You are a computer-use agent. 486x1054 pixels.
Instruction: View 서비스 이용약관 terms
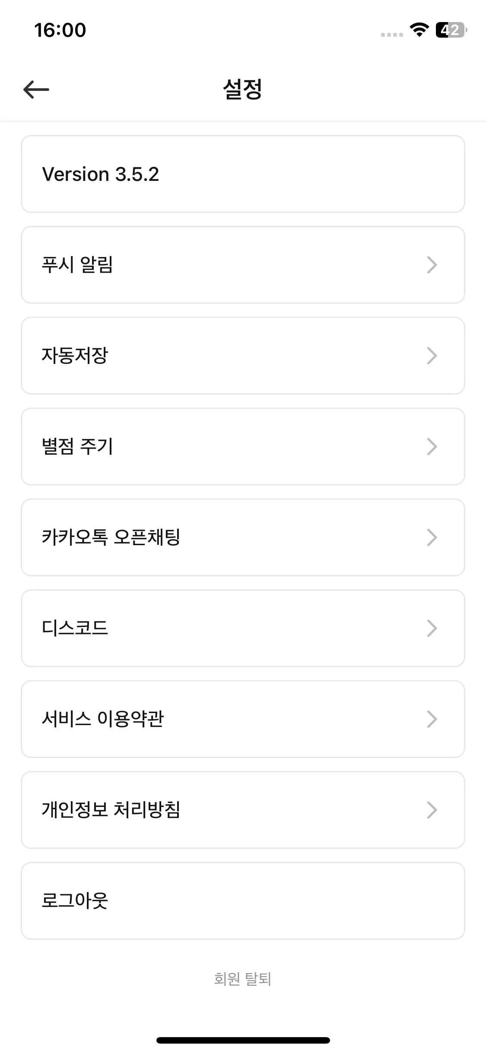coord(243,719)
